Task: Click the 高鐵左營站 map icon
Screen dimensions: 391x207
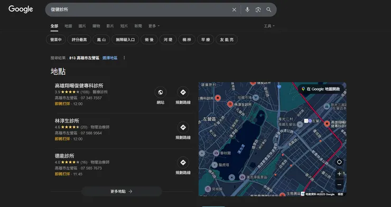Action: coord(300,124)
